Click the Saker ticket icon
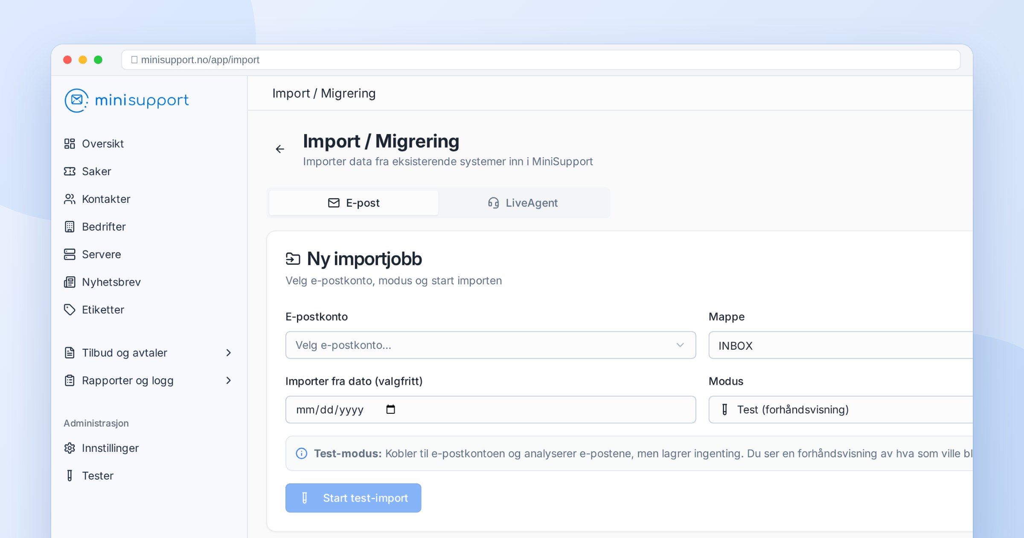The height and width of the screenshot is (538, 1024). click(70, 171)
